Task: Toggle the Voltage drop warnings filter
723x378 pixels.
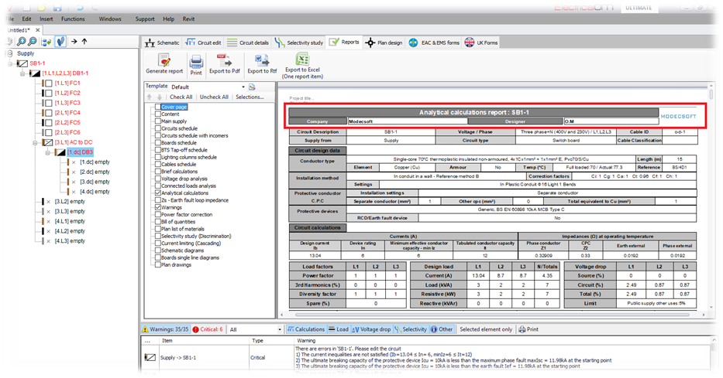Action: pos(371,329)
